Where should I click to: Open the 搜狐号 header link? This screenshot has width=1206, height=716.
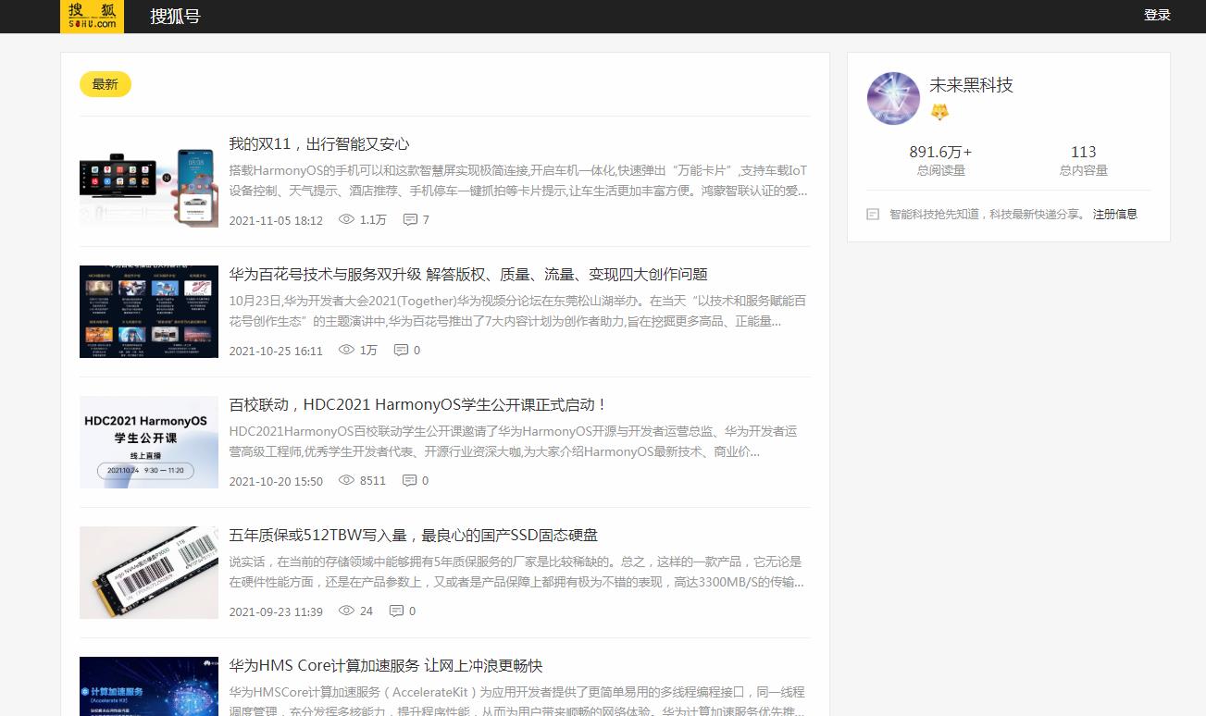click(x=175, y=16)
